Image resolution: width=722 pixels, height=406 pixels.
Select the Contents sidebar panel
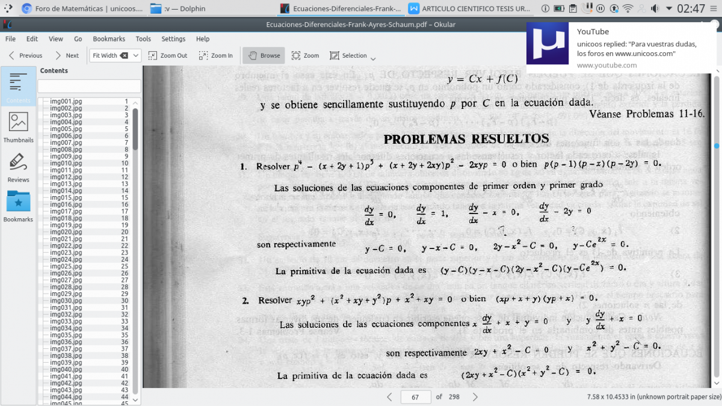pyautogui.click(x=18, y=87)
